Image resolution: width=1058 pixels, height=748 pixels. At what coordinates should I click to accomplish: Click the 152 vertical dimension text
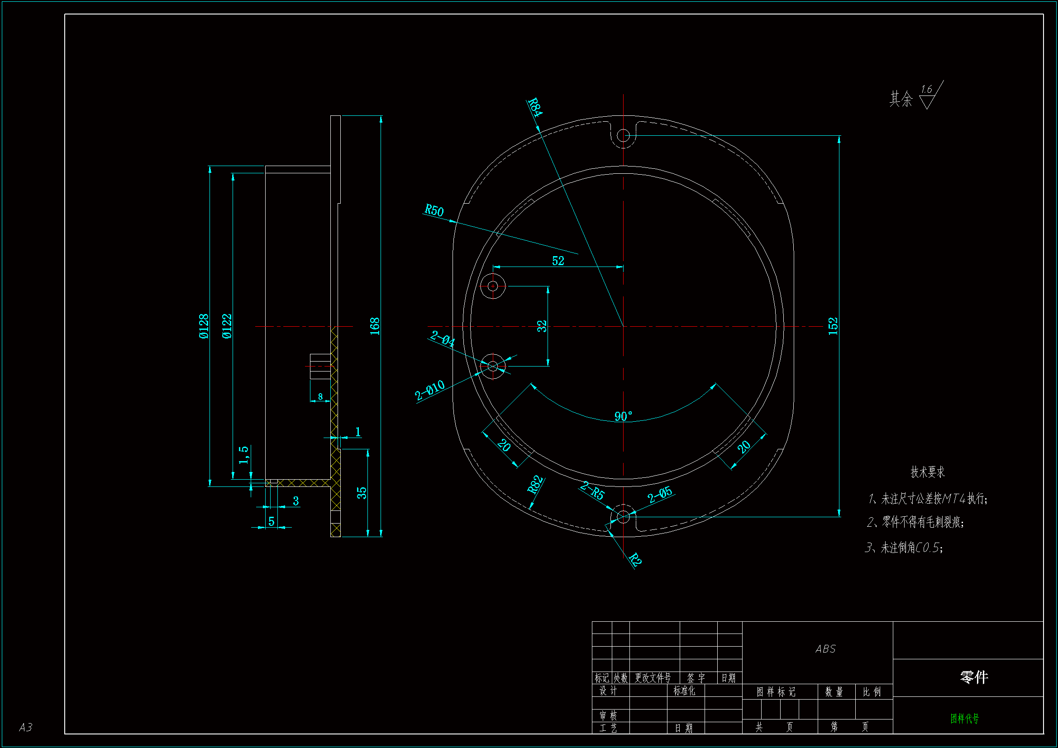click(x=833, y=326)
